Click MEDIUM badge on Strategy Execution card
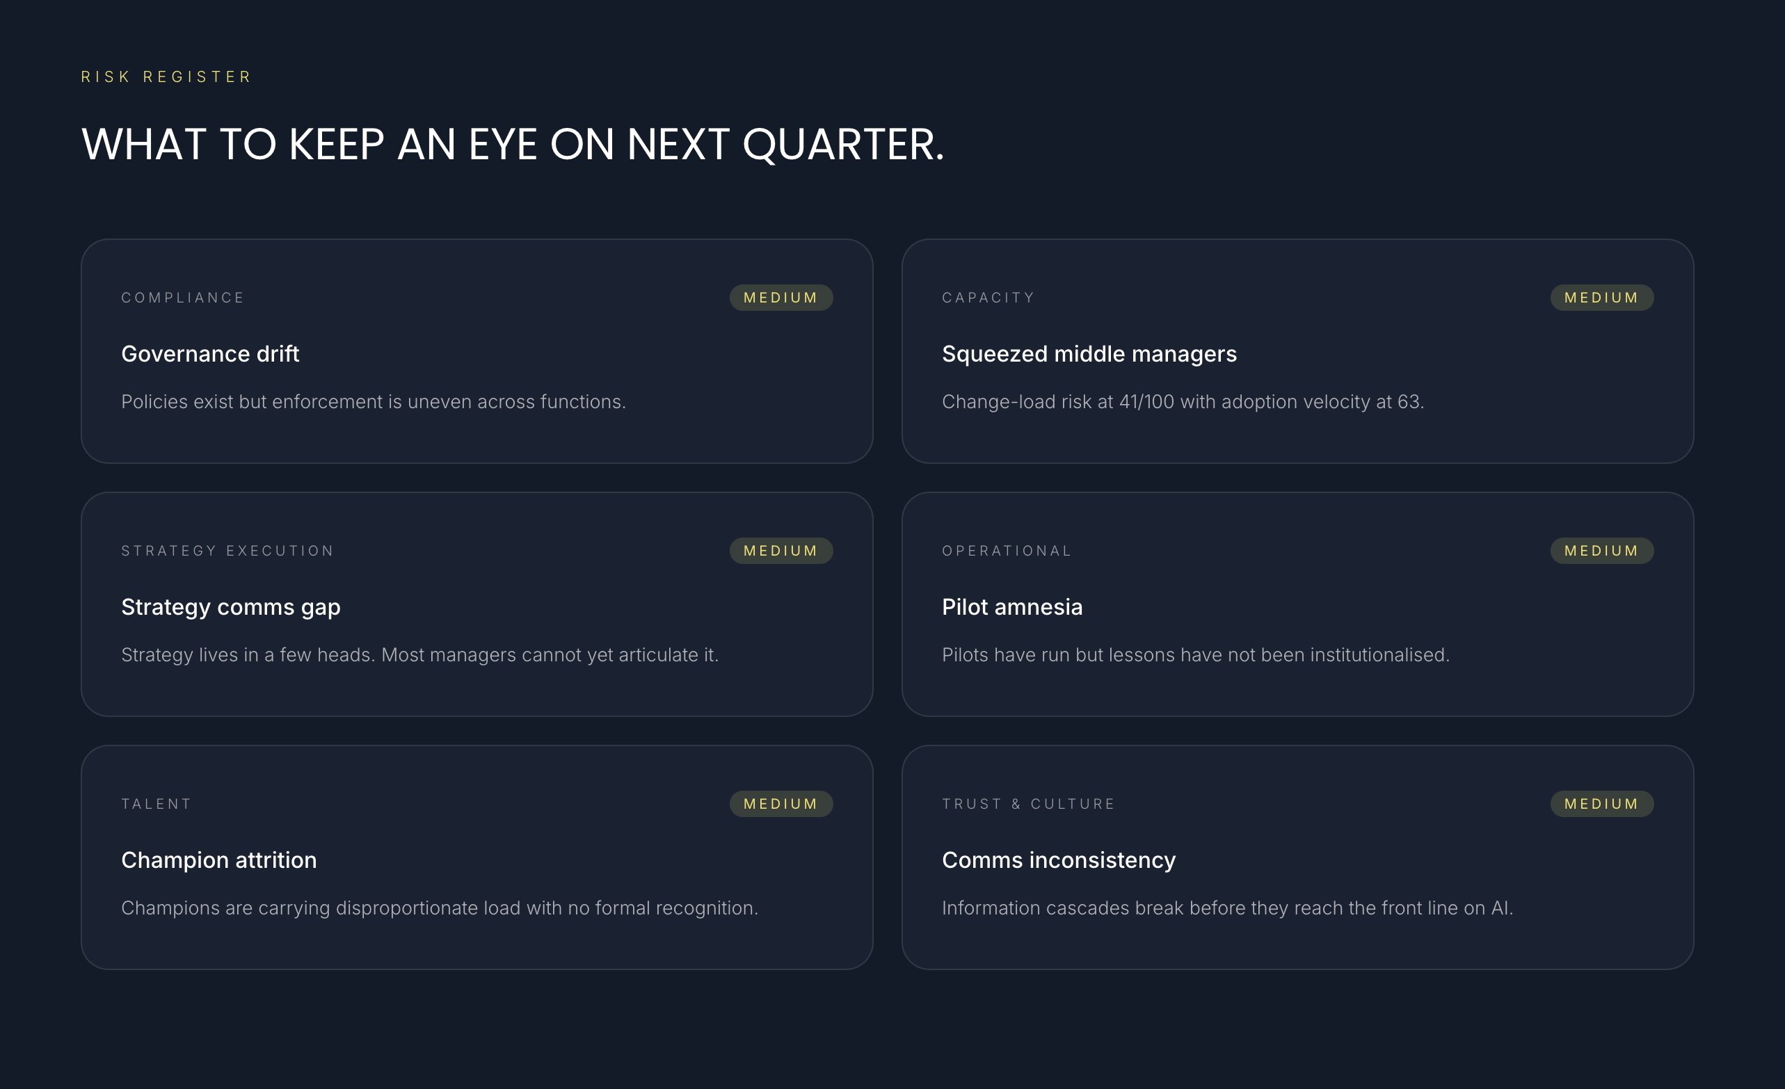Viewport: 1785px width, 1089px height. (781, 551)
